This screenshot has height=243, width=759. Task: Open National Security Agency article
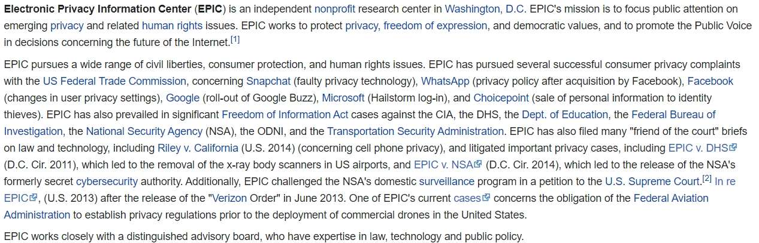(x=144, y=131)
